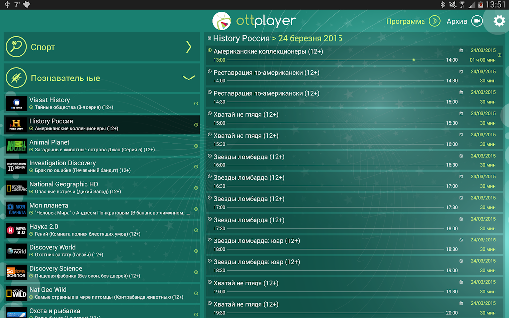Open settings with the gear icon

point(499,21)
